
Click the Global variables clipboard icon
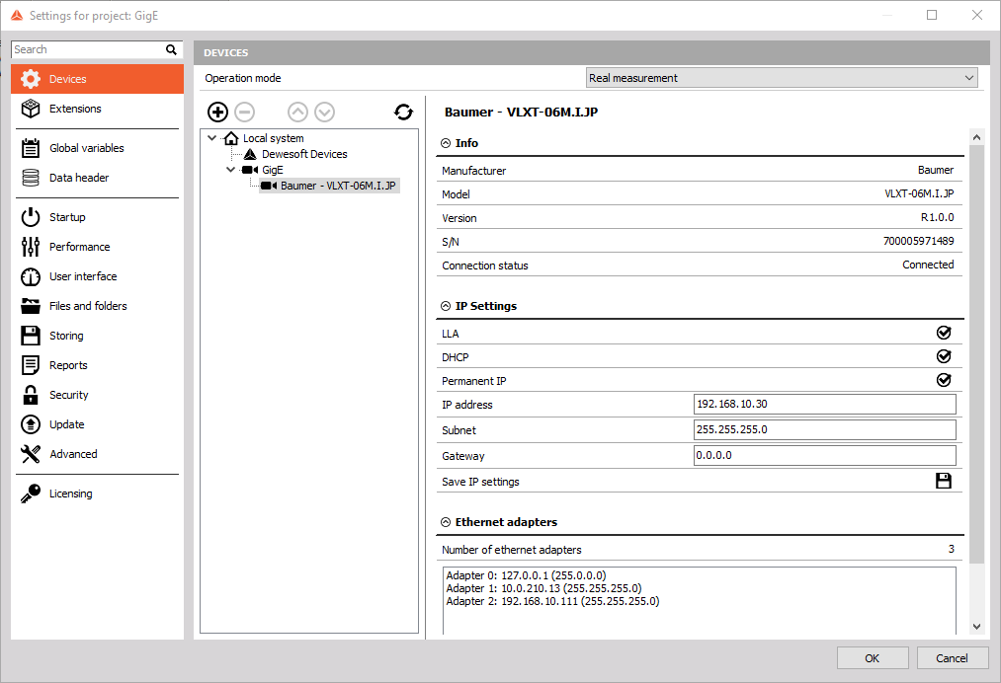pos(31,148)
